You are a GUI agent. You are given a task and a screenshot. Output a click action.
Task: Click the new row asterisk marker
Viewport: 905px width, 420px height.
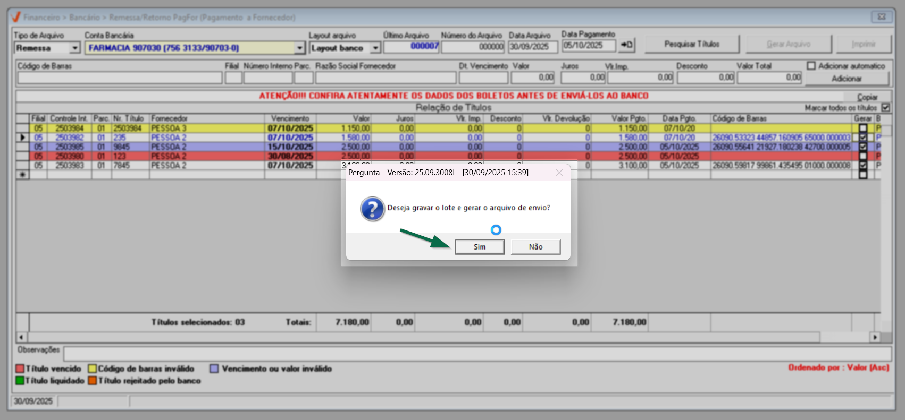[23, 175]
